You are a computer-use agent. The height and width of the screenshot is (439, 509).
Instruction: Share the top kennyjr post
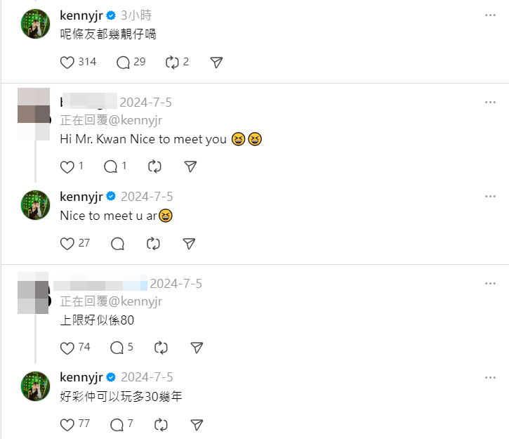(x=217, y=63)
